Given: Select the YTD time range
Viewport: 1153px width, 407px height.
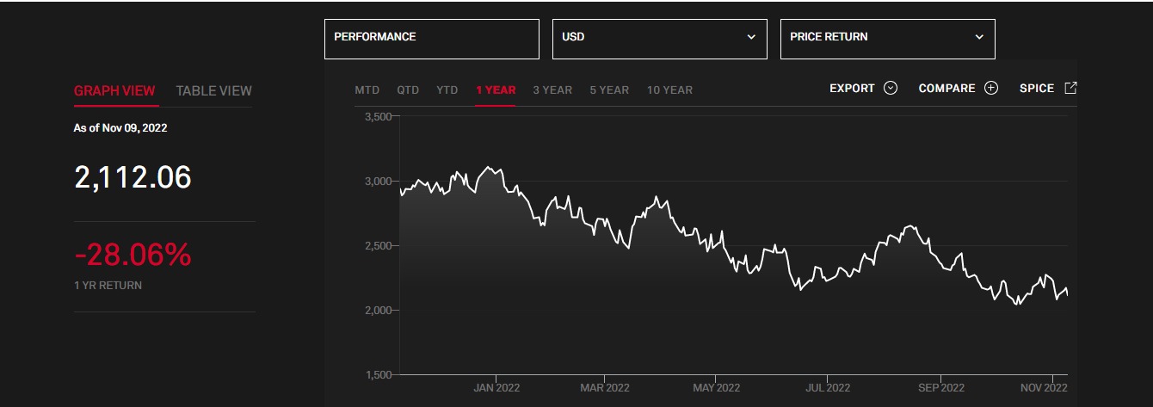Looking at the screenshot, I should [447, 89].
